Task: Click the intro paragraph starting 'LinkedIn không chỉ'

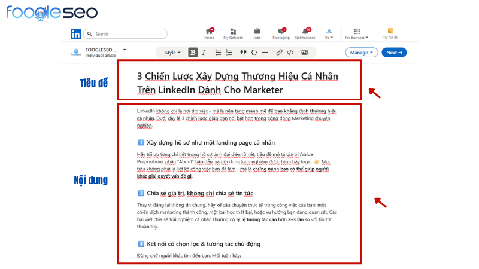Action: pyautogui.click(x=237, y=118)
